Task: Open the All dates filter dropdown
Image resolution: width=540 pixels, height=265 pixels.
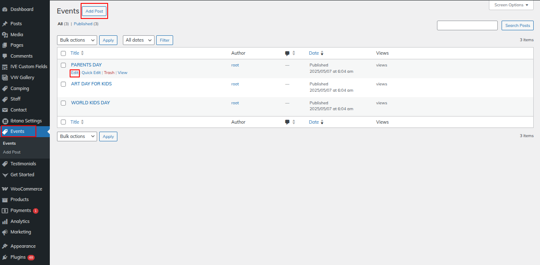Action: point(138,40)
